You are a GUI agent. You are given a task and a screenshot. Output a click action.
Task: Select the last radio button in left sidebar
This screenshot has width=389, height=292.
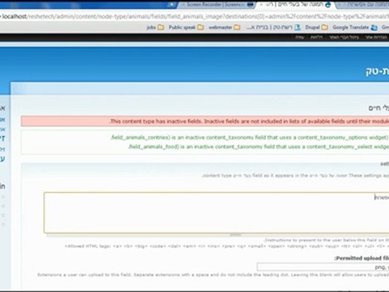[x=3, y=224]
